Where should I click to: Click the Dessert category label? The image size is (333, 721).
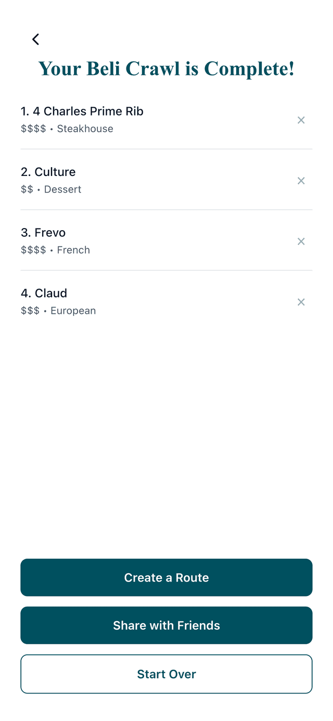point(62,189)
